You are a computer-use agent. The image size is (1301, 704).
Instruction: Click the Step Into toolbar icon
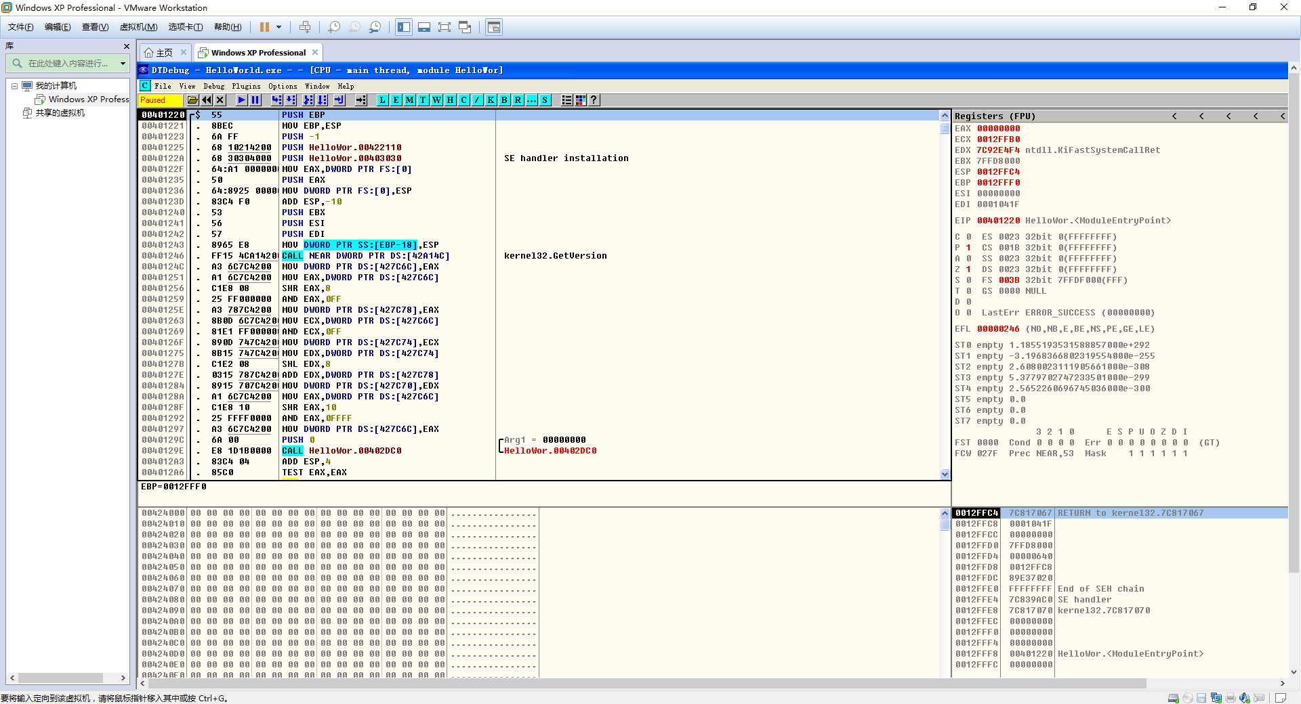pyautogui.click(x=276, y=100)
